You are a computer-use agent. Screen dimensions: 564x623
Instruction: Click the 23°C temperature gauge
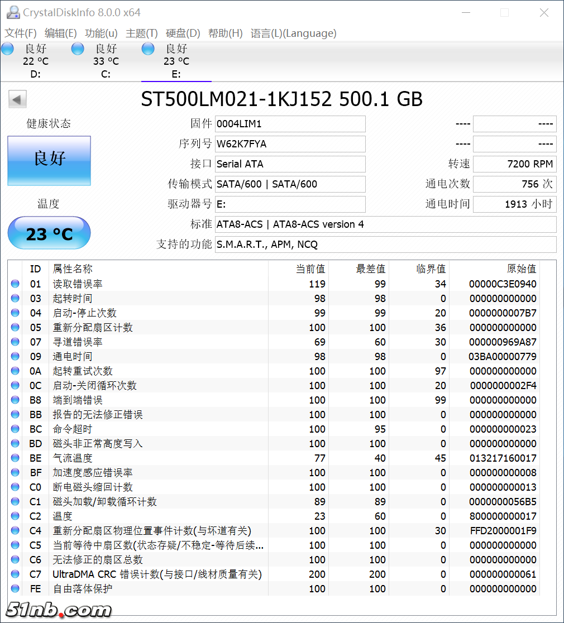pos(49,233)
